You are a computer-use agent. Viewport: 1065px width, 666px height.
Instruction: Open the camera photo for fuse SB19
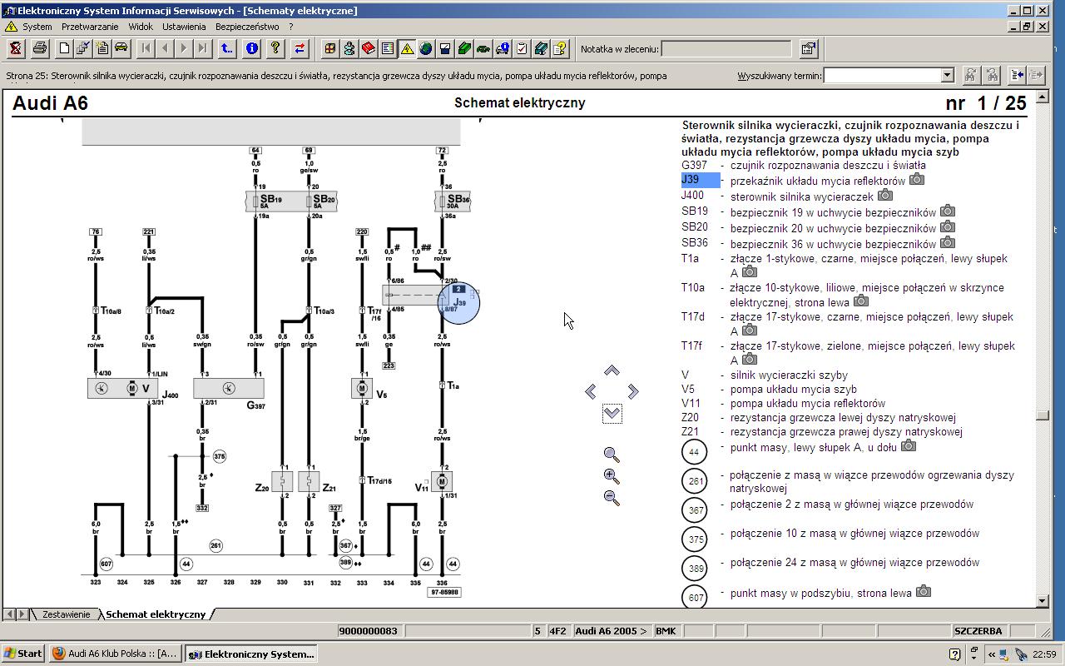pyautogui.click(x=947, y=211)
